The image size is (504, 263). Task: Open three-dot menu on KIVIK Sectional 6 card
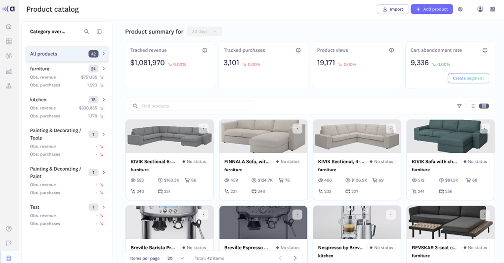click(x=204, y=129)
